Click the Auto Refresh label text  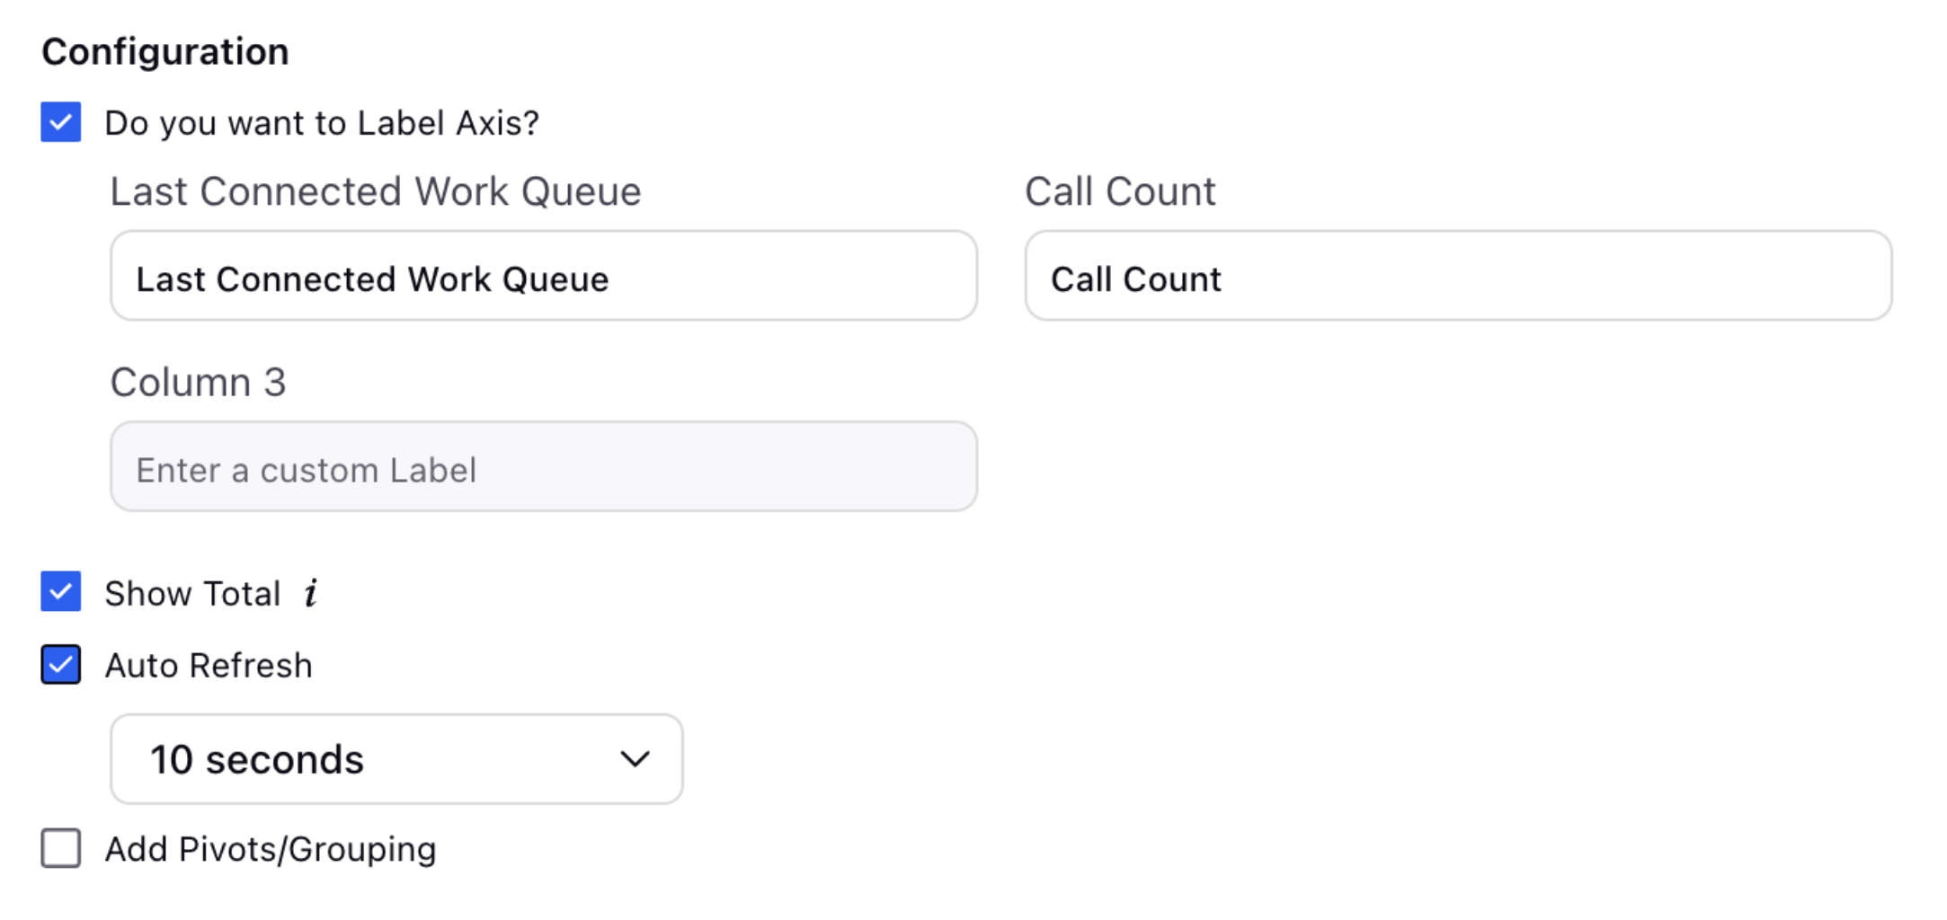pyautogui.click(x=209, y=666)
